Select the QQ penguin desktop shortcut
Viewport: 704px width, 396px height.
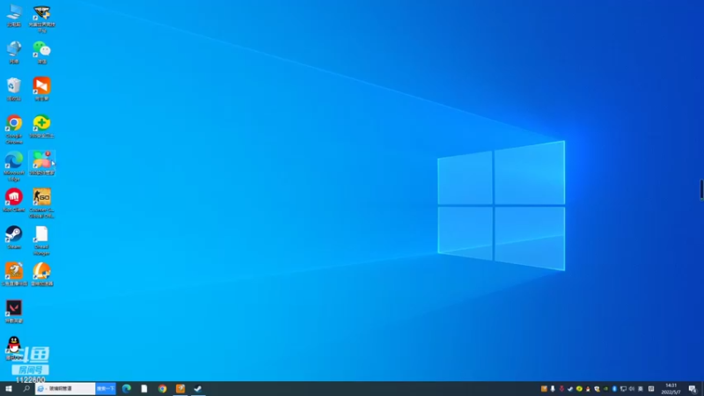pos(14,348)
